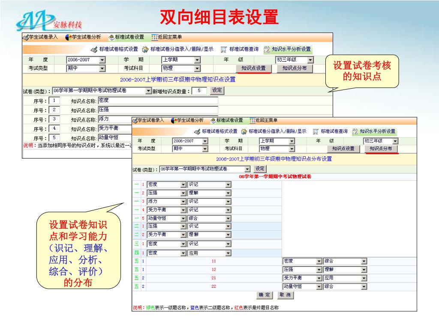The width and height of the screenshot is (439, 329).
Task: Open 学期 上学期 dropdown in front window
Action: pyautogui.click(x=292, y=141)
